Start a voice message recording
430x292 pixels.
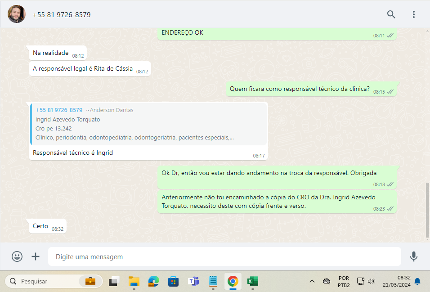click(413, 256)
